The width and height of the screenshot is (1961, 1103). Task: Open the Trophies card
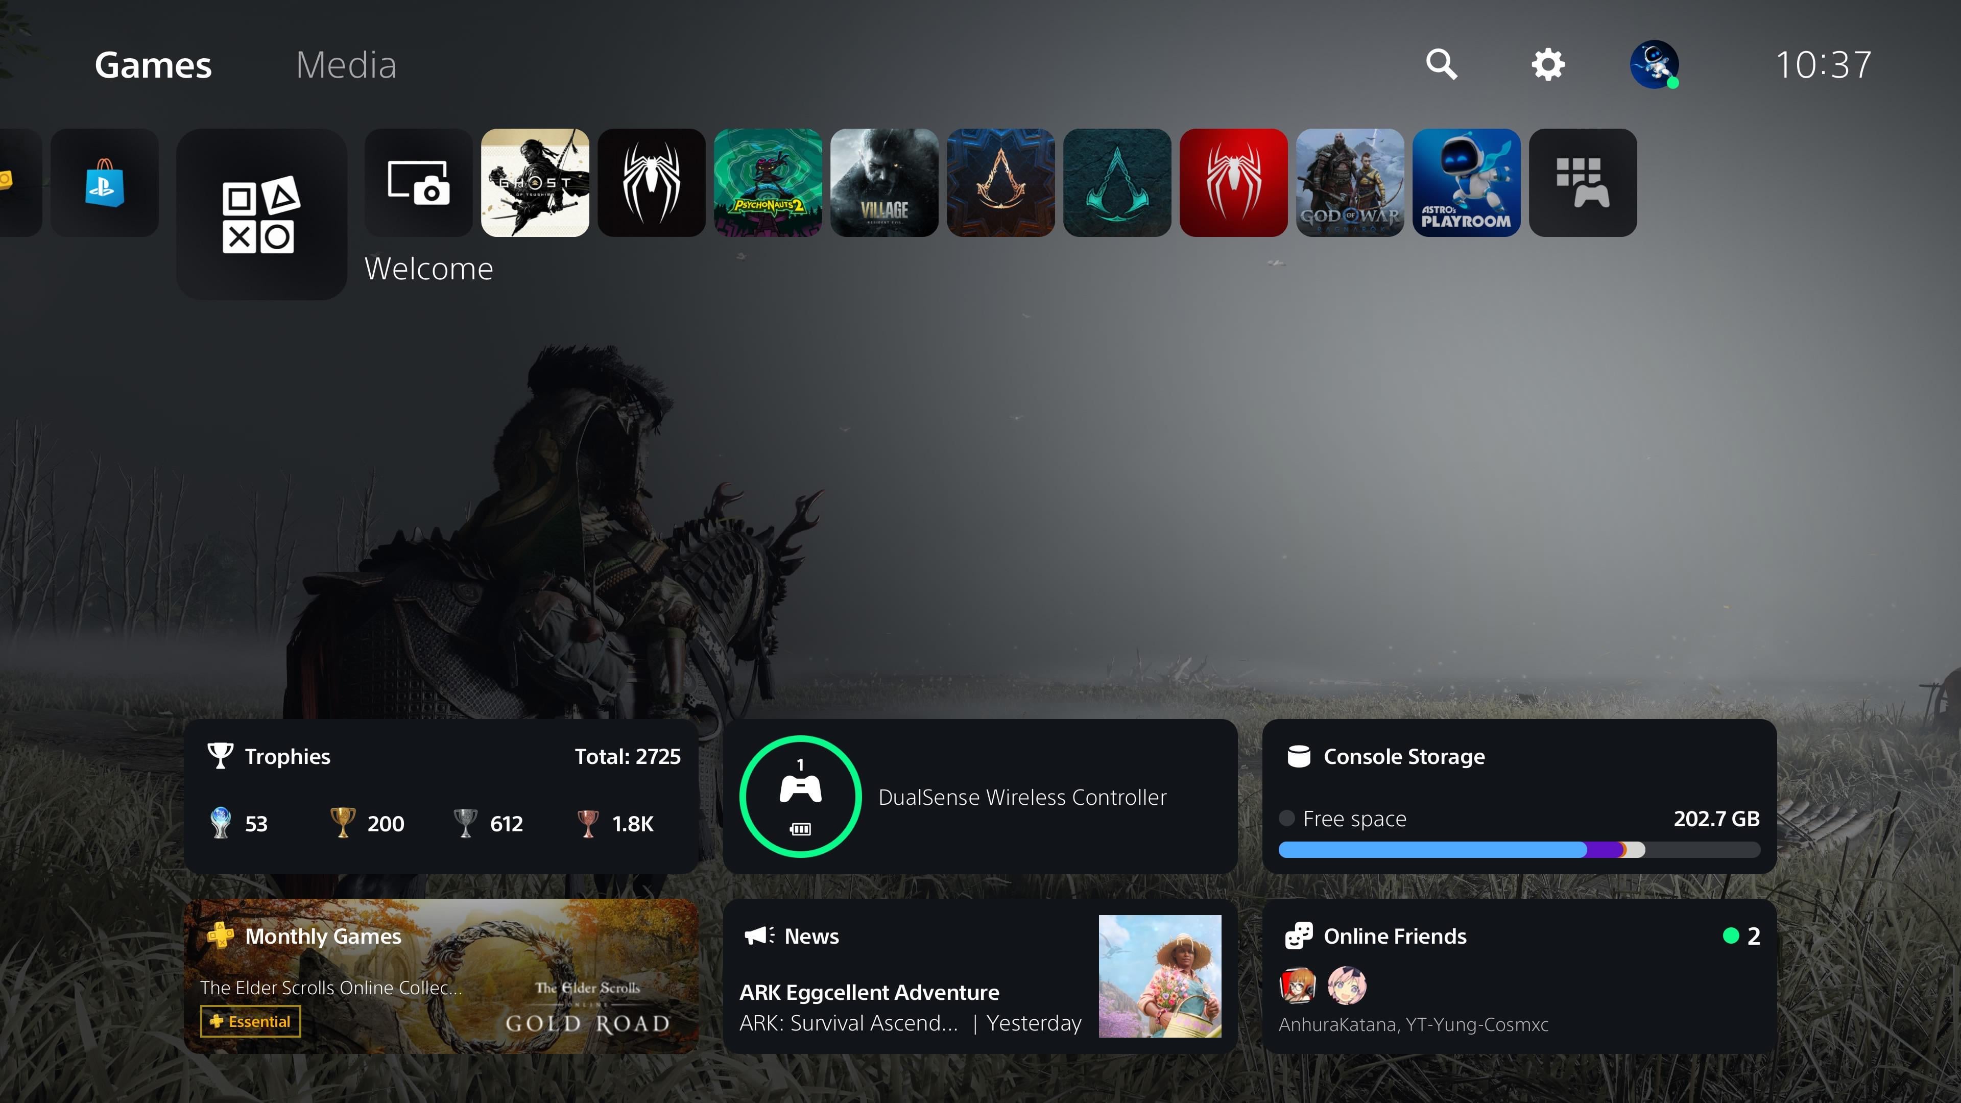click(x=441, y=796)
